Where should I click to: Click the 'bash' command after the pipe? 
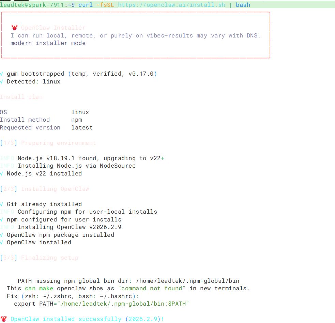click(x=243, y=5)
